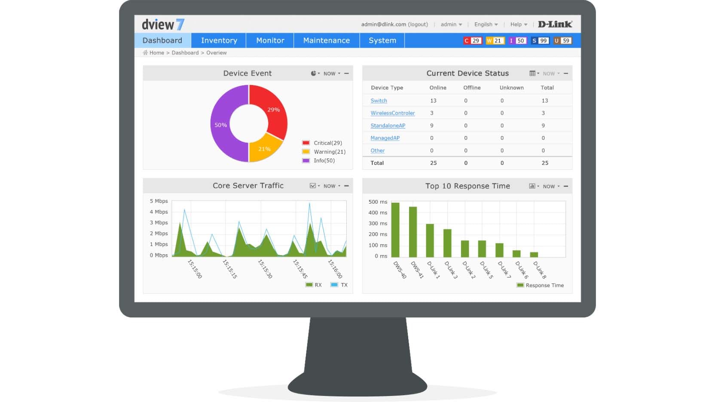Click the yellow Warning alerts badge showing 21

click(495, 41)
